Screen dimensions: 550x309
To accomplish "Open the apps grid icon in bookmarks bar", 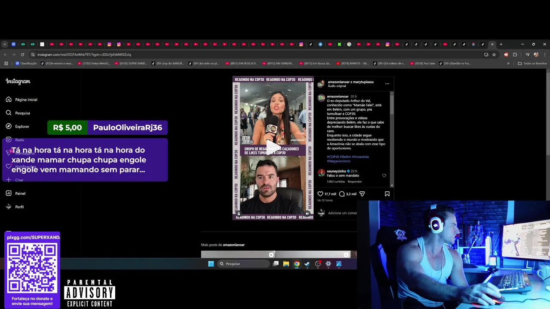I will point(6,64).
